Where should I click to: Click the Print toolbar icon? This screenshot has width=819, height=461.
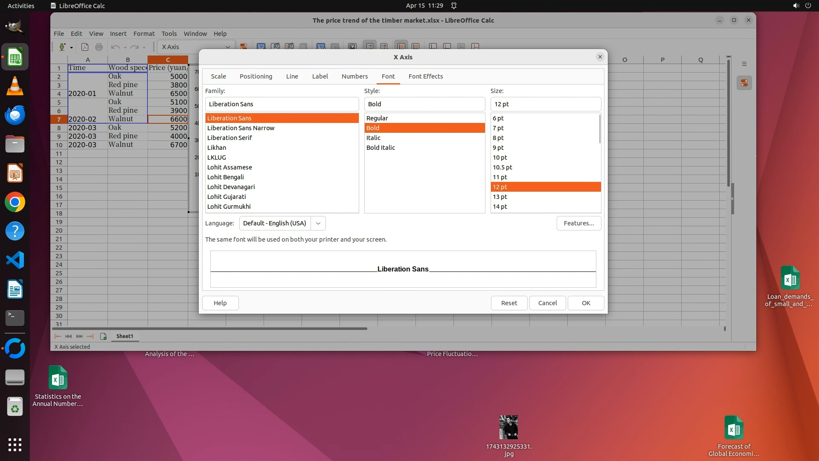[99, 47]
